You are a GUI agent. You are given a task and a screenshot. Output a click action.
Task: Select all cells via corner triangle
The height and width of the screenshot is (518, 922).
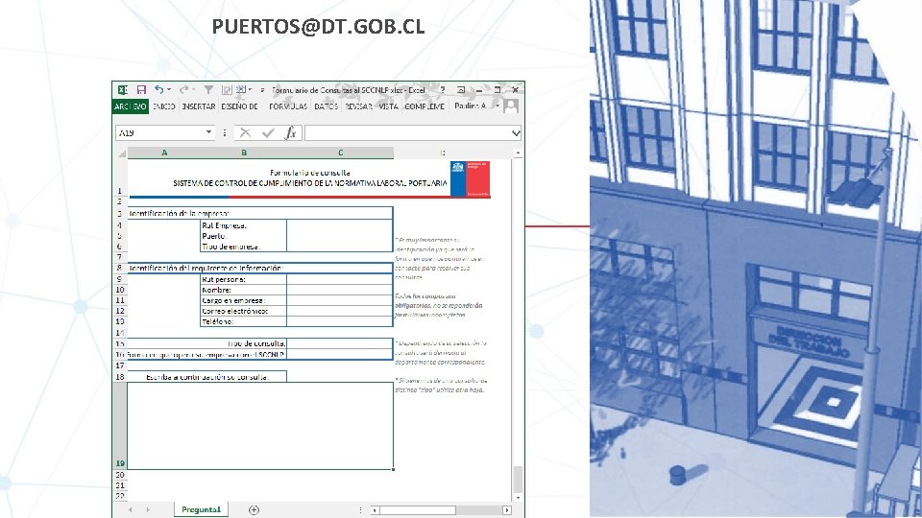(x=122, y=153)
